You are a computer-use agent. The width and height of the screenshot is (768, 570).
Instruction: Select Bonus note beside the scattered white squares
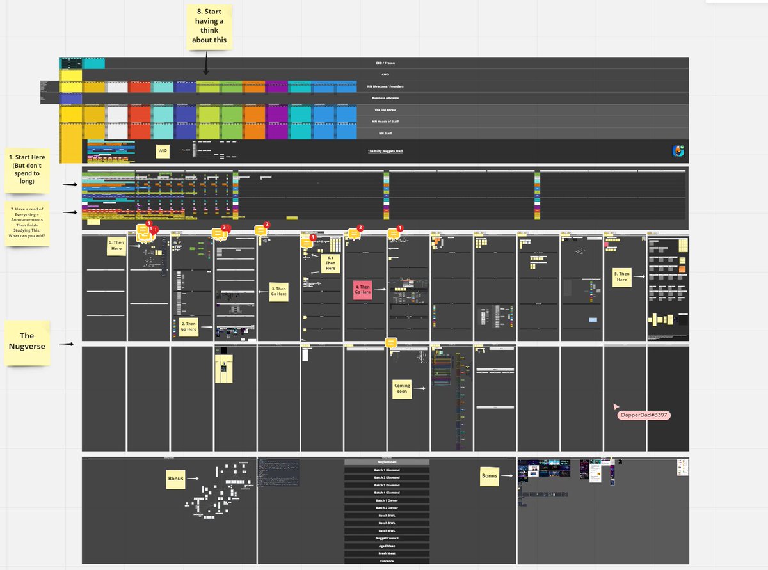pyautogui.click(x=177, y=478)
